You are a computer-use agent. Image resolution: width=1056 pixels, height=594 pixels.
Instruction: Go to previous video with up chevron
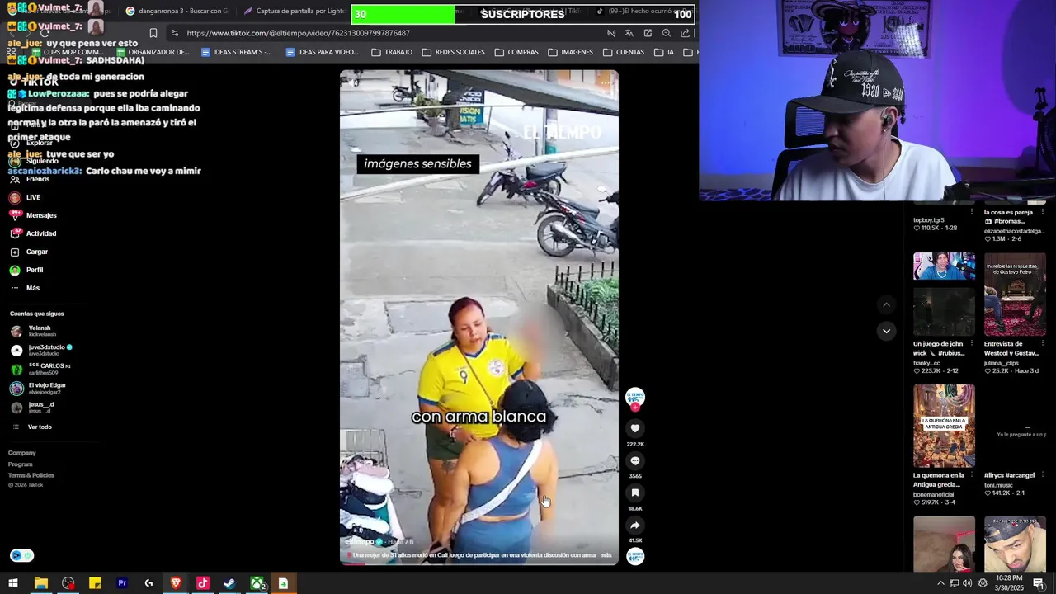tap(886, 305)
